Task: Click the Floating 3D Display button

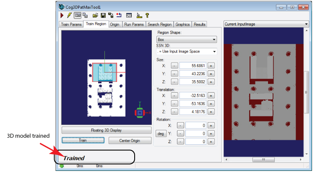Action: pyautogui.click(x=106, y=130)
